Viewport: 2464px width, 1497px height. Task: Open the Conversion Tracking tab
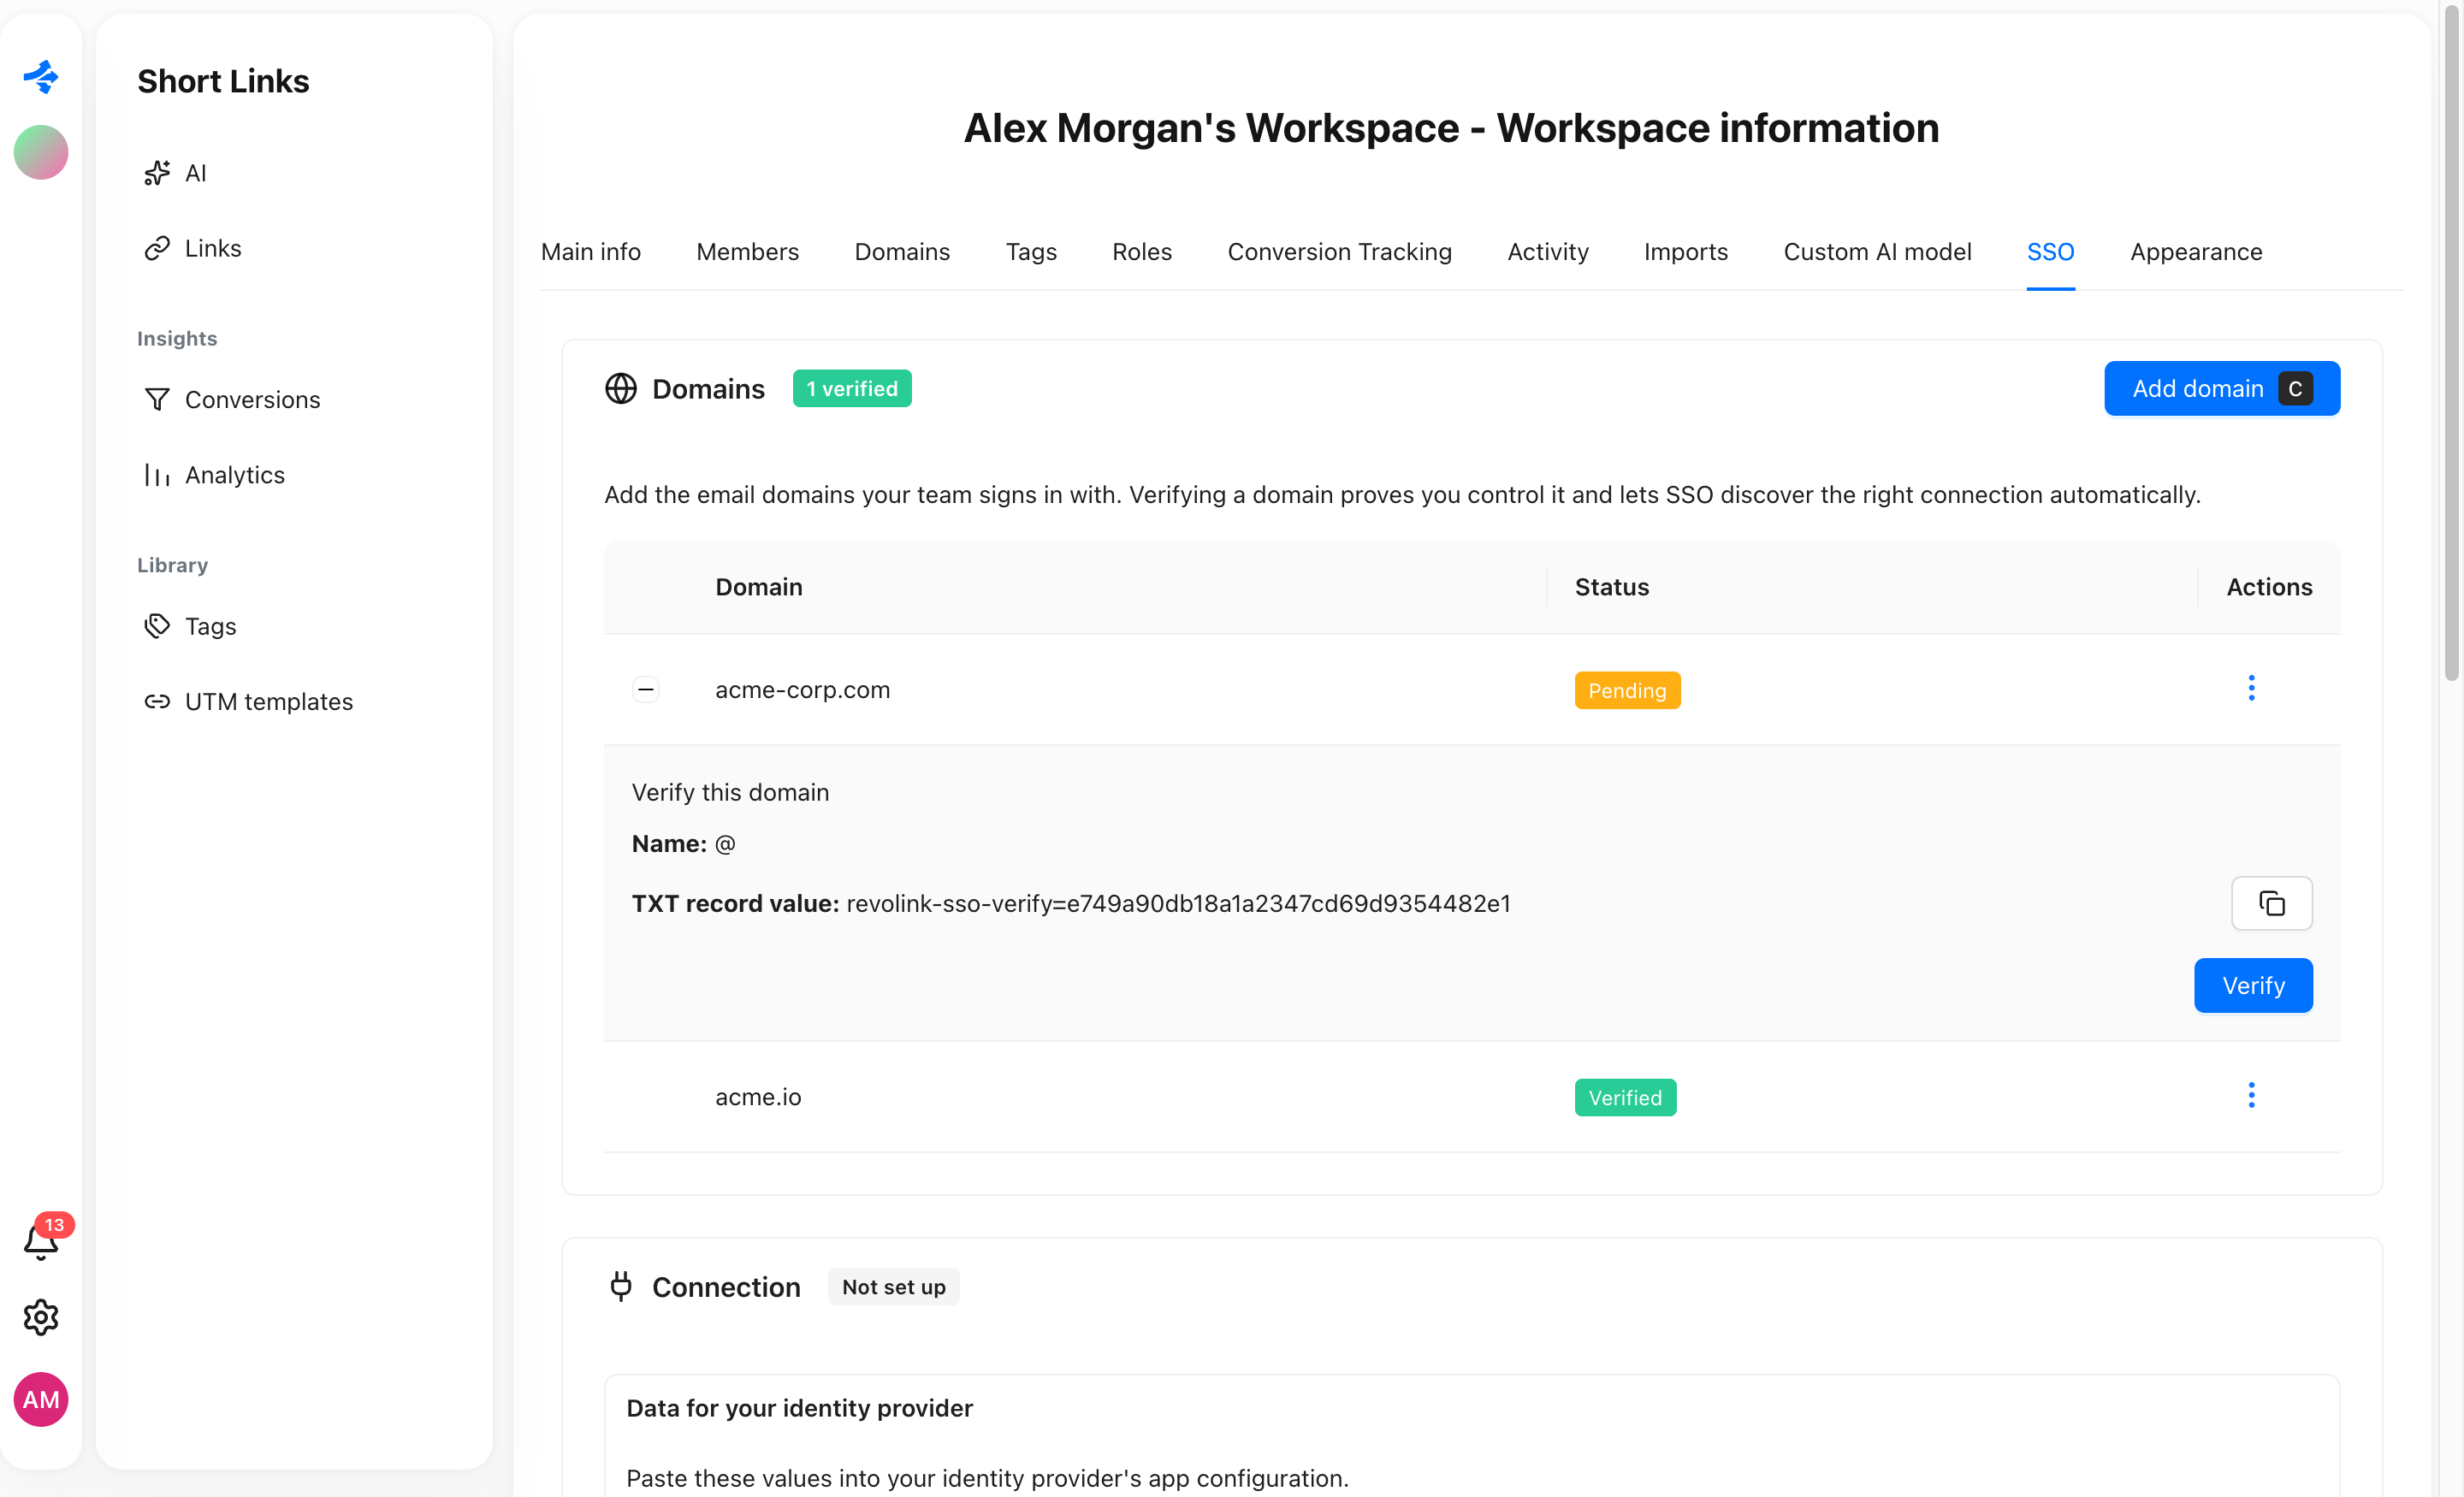[x=1339, y=252]
